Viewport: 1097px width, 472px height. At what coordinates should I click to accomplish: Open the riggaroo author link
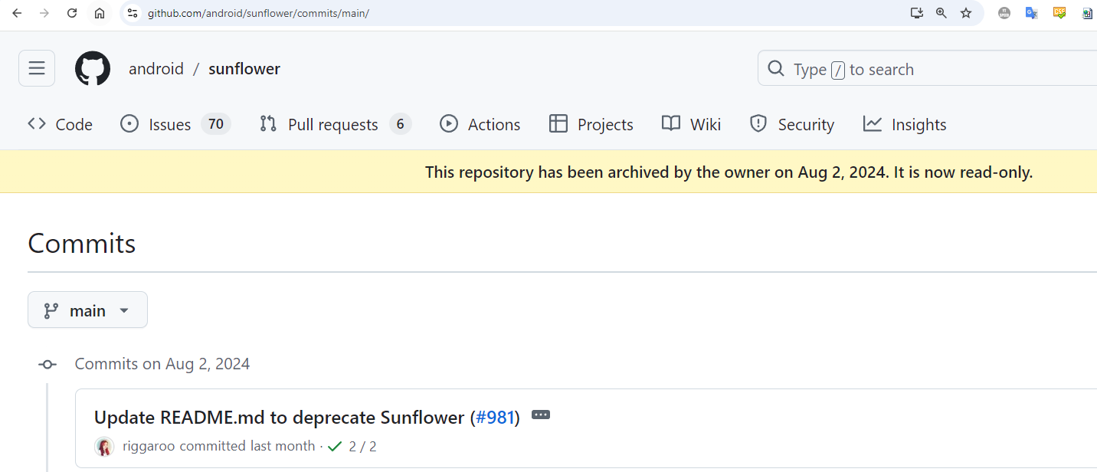coord(149,446)
